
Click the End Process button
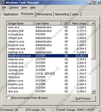[83, 99]
